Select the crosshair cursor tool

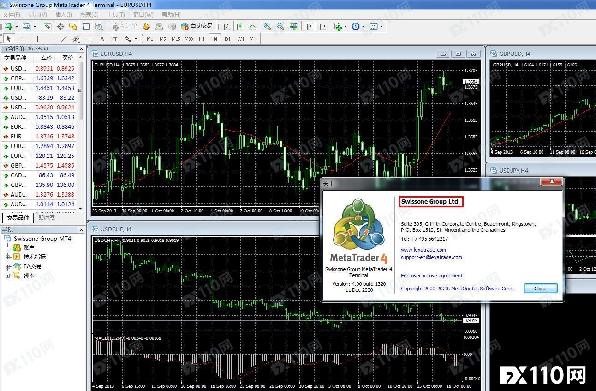pyautogui.click(x=22, y=39)
